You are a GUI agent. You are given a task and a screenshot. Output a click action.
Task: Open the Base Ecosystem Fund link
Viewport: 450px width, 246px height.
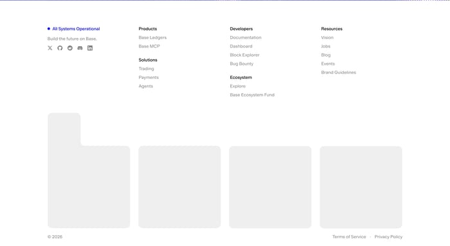tap(252, 95)
